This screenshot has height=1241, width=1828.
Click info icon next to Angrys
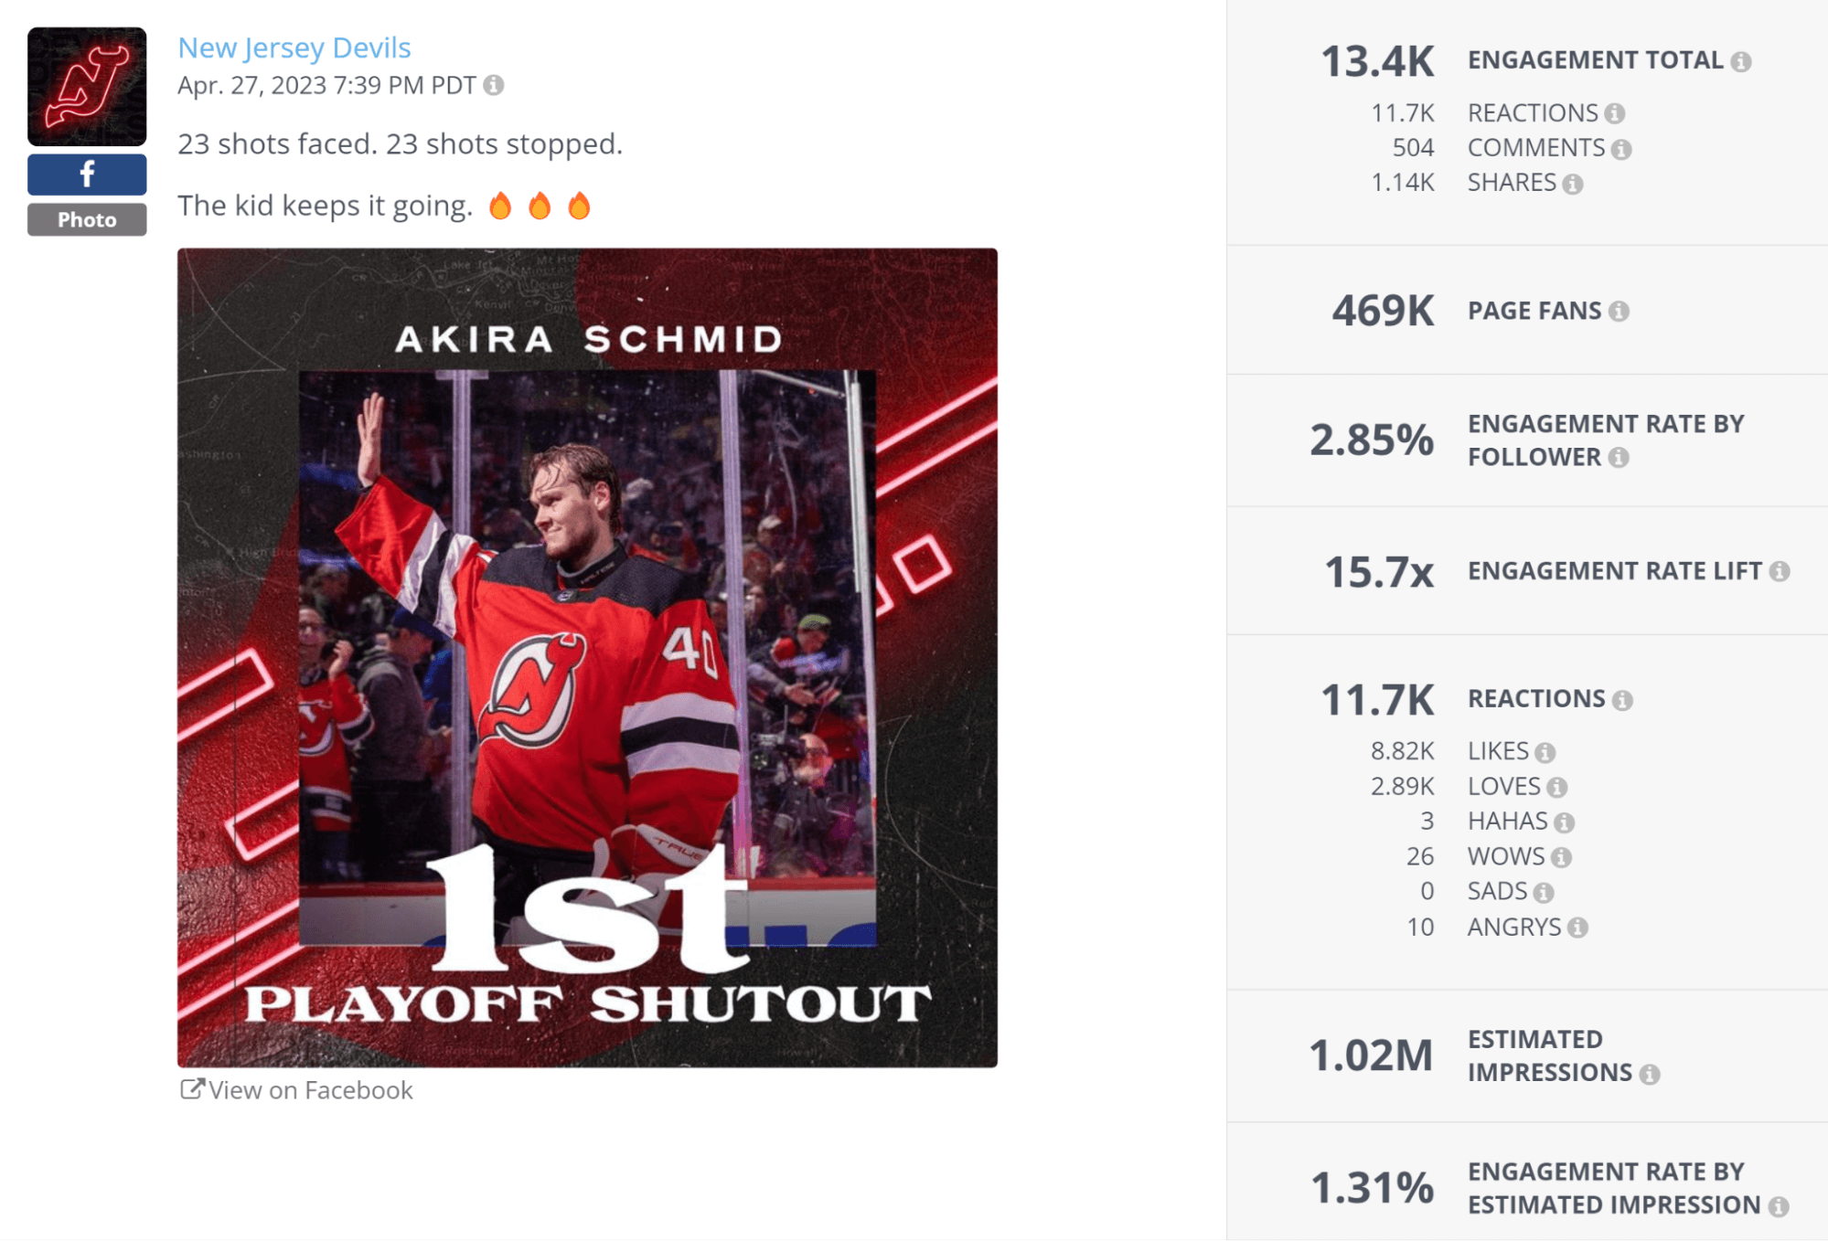point(1577,928)
